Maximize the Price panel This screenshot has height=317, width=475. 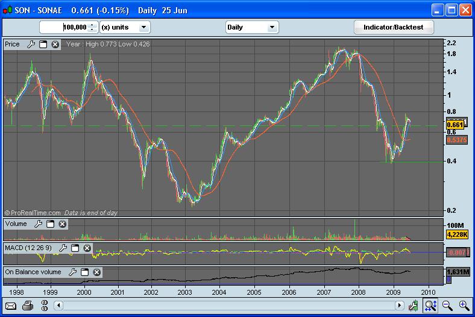[x=43, y=45]
